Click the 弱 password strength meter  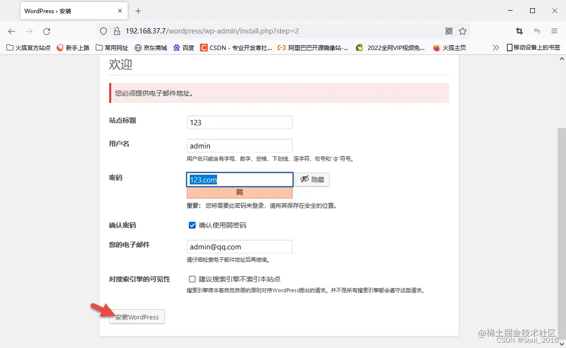tap(239, 192)
